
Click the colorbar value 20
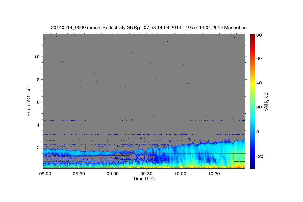point(259,107)
